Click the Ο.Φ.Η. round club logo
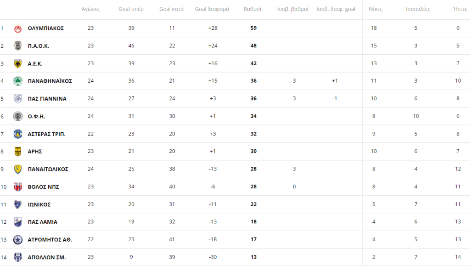470x266 pixels. coord(18,116)
